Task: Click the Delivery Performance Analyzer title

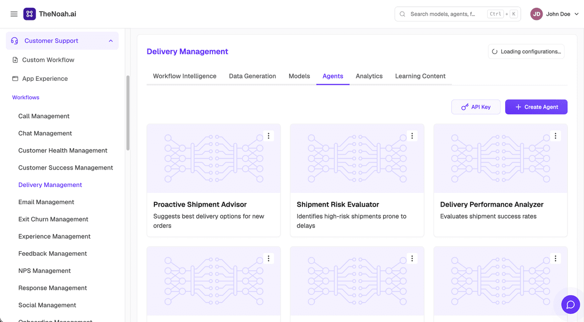Action: tap(492, 205)
